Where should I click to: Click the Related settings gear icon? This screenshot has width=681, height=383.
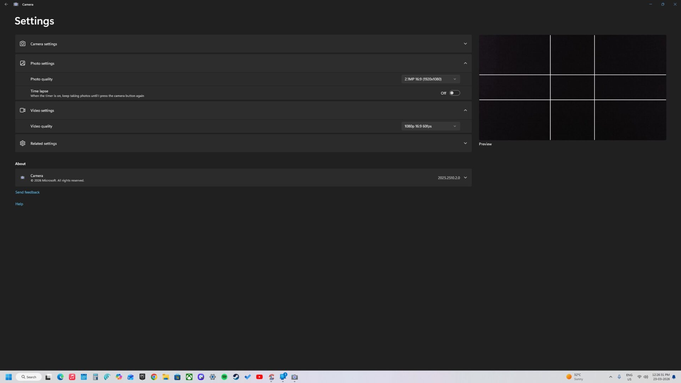tap(22, 143)
